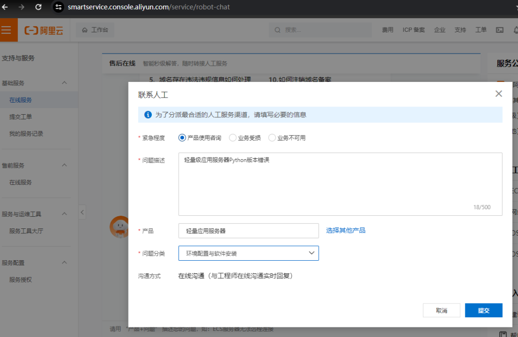The image size is (518, 337).
Task: Click the site info icon in address bar
Action: [59, 7]
